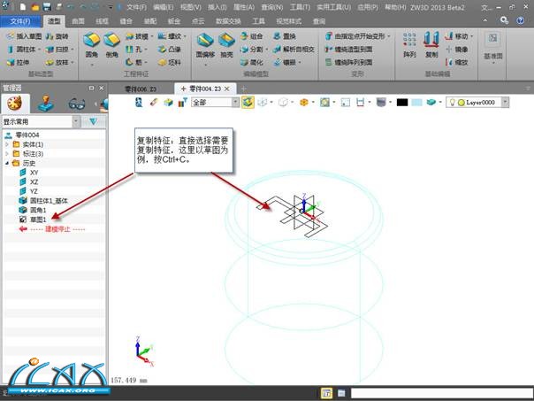Click 缠绕造型到面 wrap tool
The image size is (534, 401).
point(348,49)
